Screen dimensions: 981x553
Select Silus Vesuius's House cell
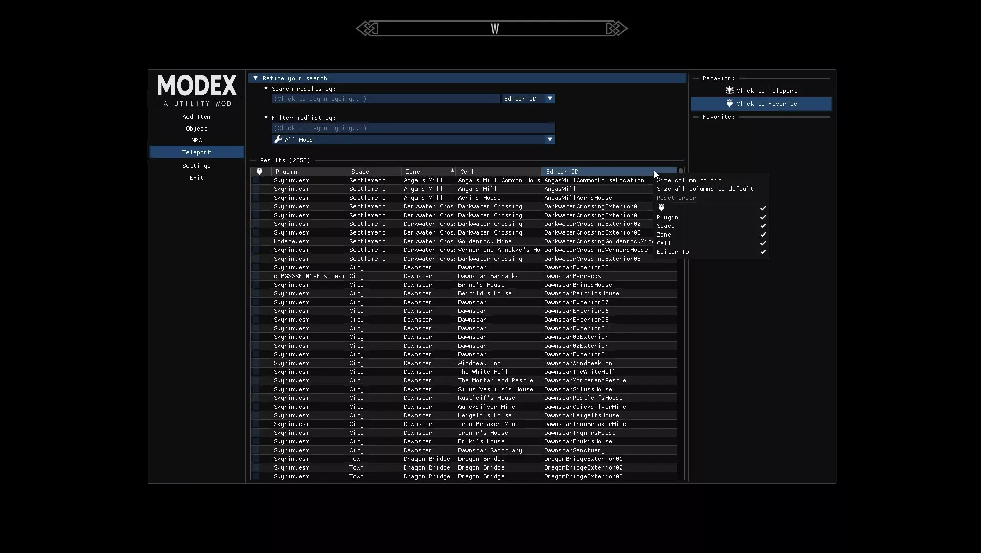point(495,389)
